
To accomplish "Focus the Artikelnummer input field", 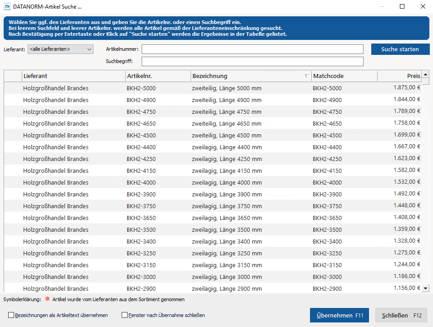I will point(252,49).
